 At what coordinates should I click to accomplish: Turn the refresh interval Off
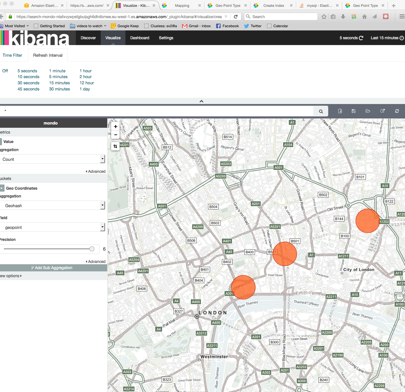[5, 71]
